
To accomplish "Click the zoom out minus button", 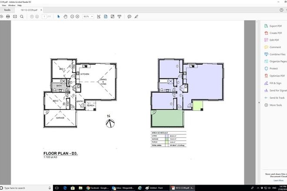I will pyautogui.click(x=72, y=16).
